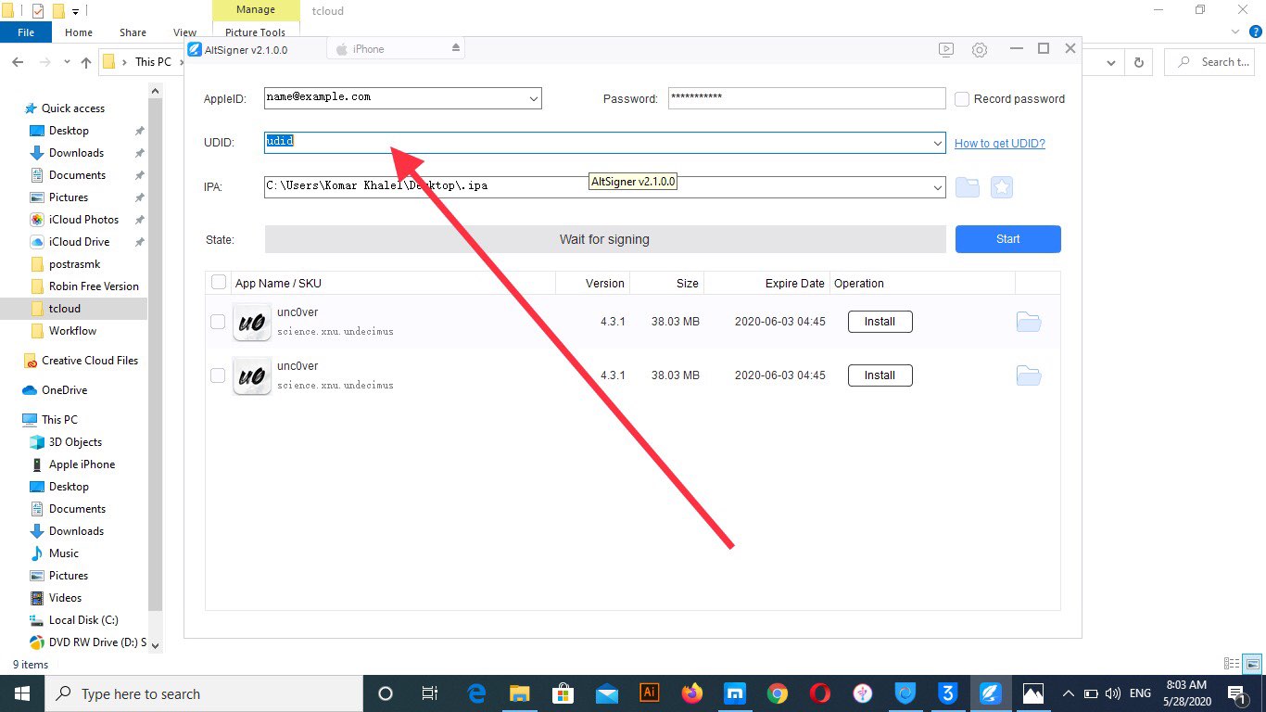Click the Explorer sidebar scrollbar
1266x712 pixels.
pyautogui.click(x=156, y=352)
